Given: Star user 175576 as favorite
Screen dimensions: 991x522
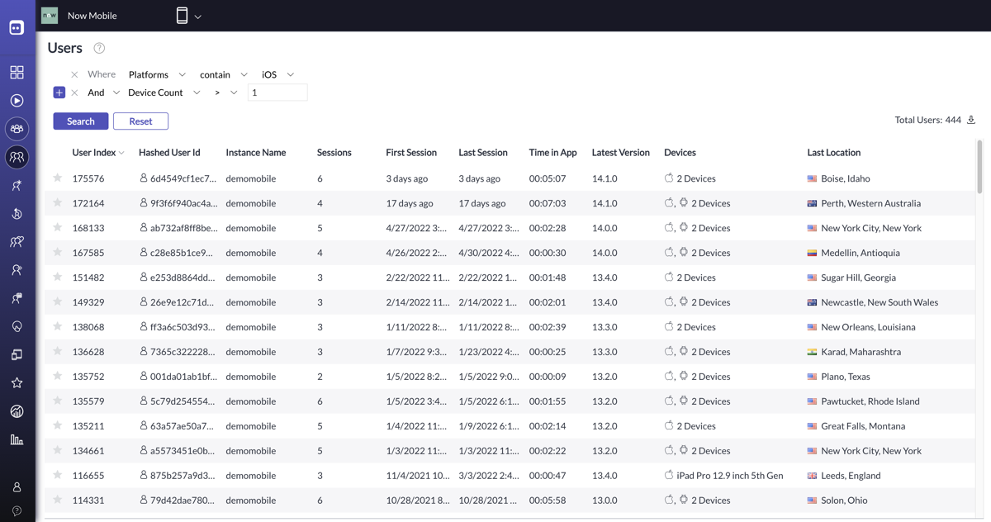Looking at the screenshot, I should (58, 178).
